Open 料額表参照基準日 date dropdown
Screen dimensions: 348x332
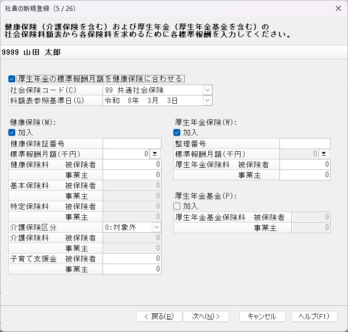click(207, 101)
